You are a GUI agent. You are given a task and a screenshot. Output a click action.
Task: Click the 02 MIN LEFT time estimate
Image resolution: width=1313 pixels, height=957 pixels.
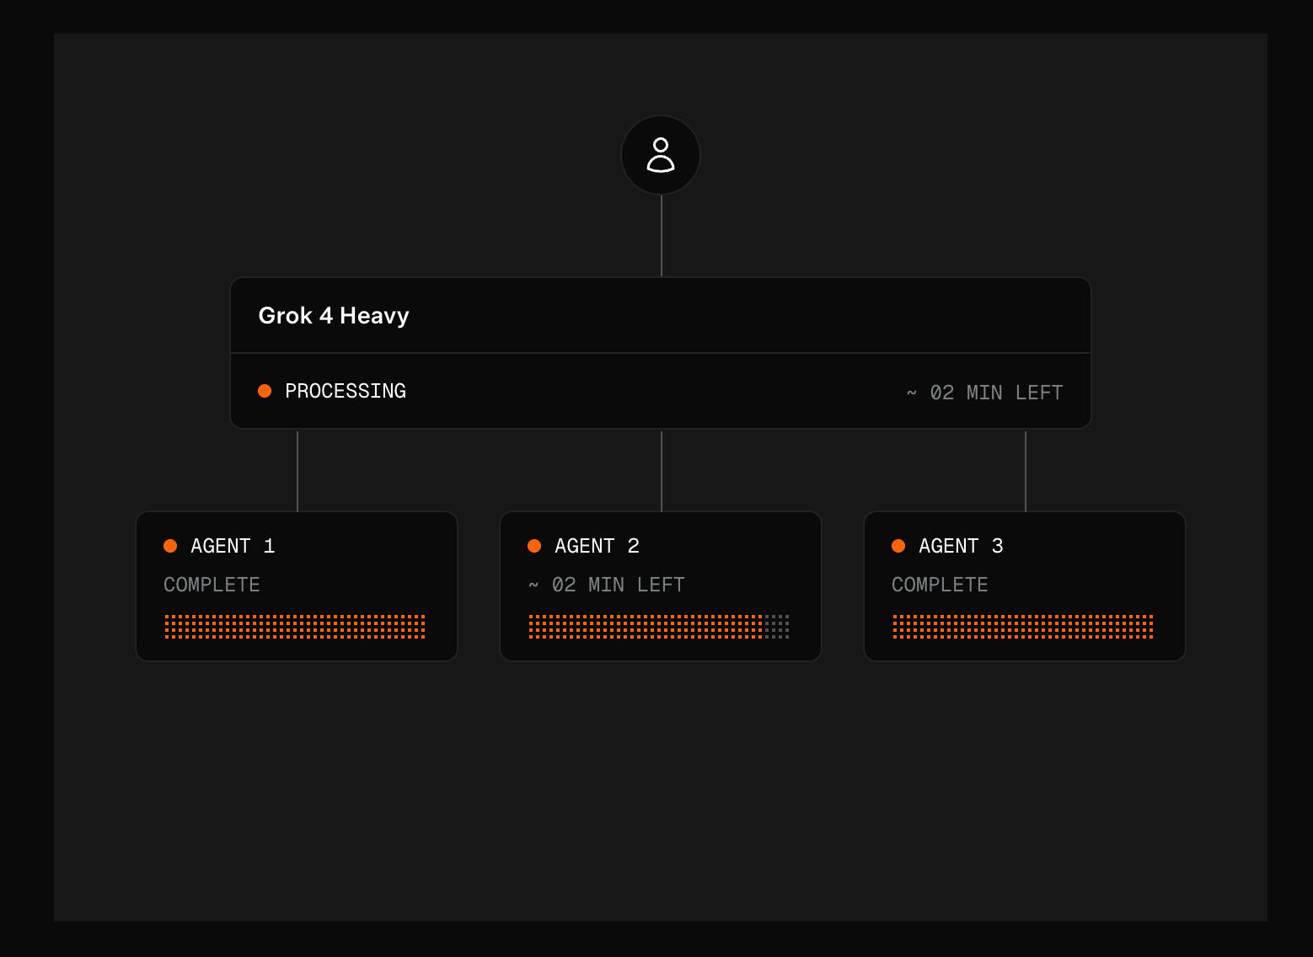pos(984,391)
